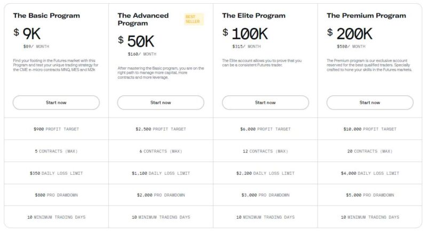Click the $10,000 profit target row
This screenshot has width=427, height=232.
click(370, 129)
